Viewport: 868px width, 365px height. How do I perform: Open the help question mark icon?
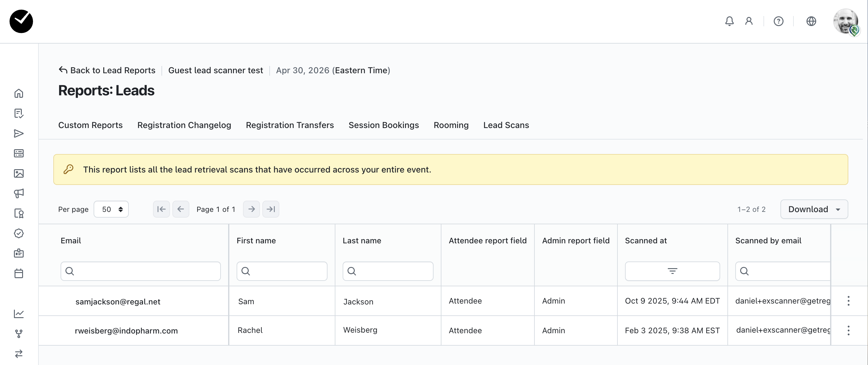pyautogui.click(x=778, y=21)
